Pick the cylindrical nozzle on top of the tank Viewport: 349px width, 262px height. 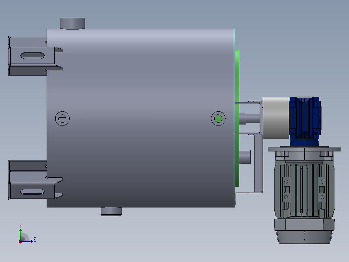[73, 23]
